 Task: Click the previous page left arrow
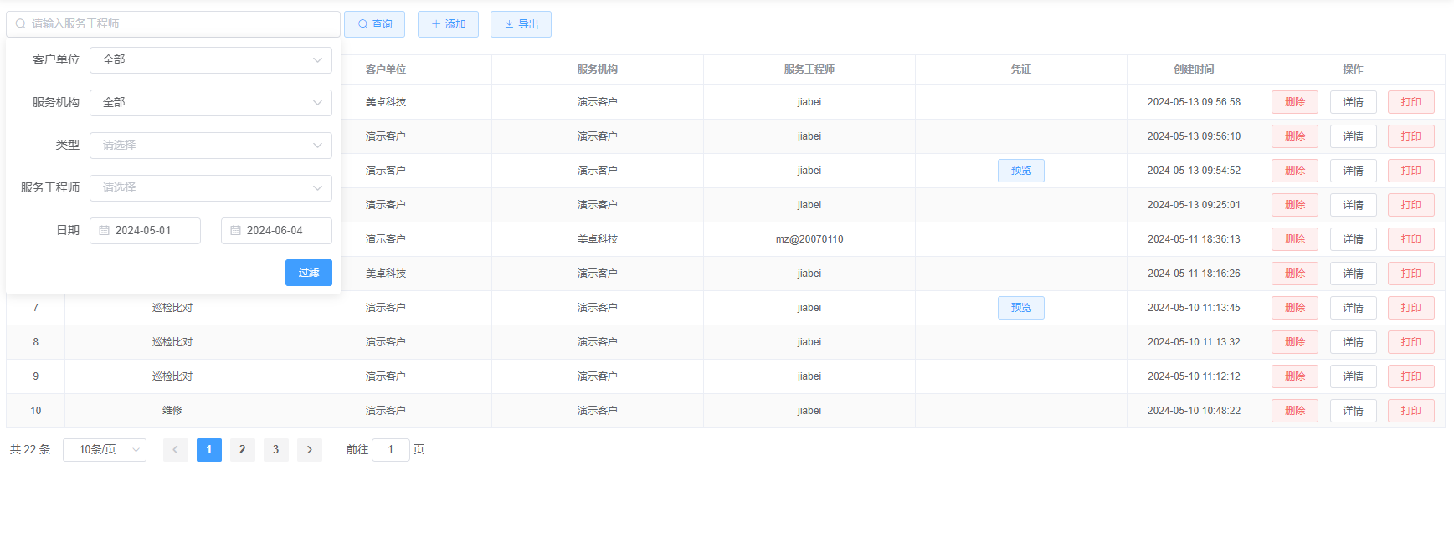175,450
